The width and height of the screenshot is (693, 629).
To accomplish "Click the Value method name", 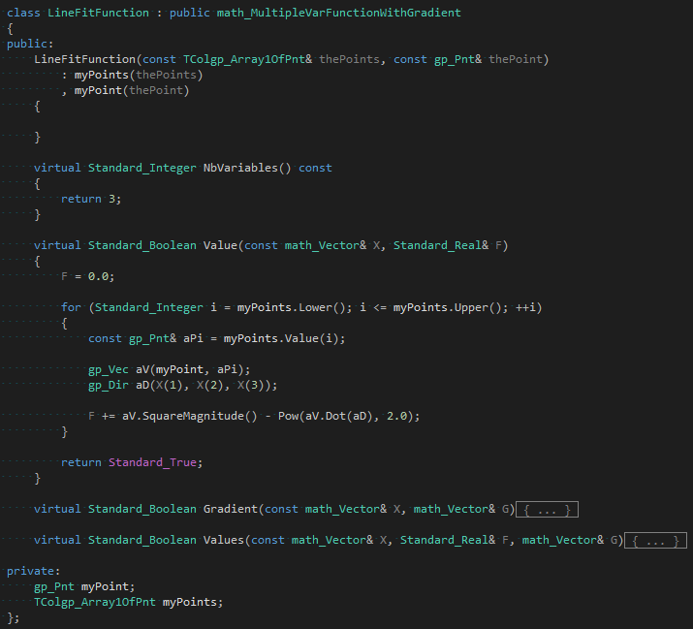I will point(220,245).
